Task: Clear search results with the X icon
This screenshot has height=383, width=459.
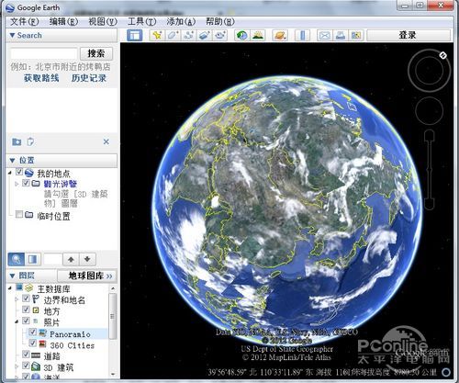Action: [x=106, y=141]
